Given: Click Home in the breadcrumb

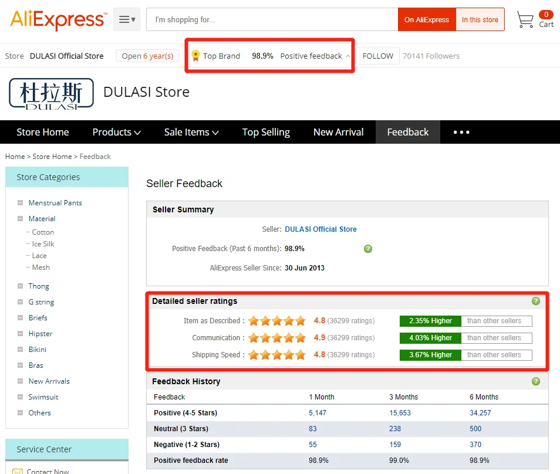Looking at the screenshot, I should (15, 156).
